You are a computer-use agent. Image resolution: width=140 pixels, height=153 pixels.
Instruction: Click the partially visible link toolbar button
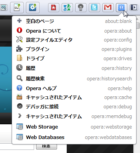pyautogui.click(x=3, y=7)
